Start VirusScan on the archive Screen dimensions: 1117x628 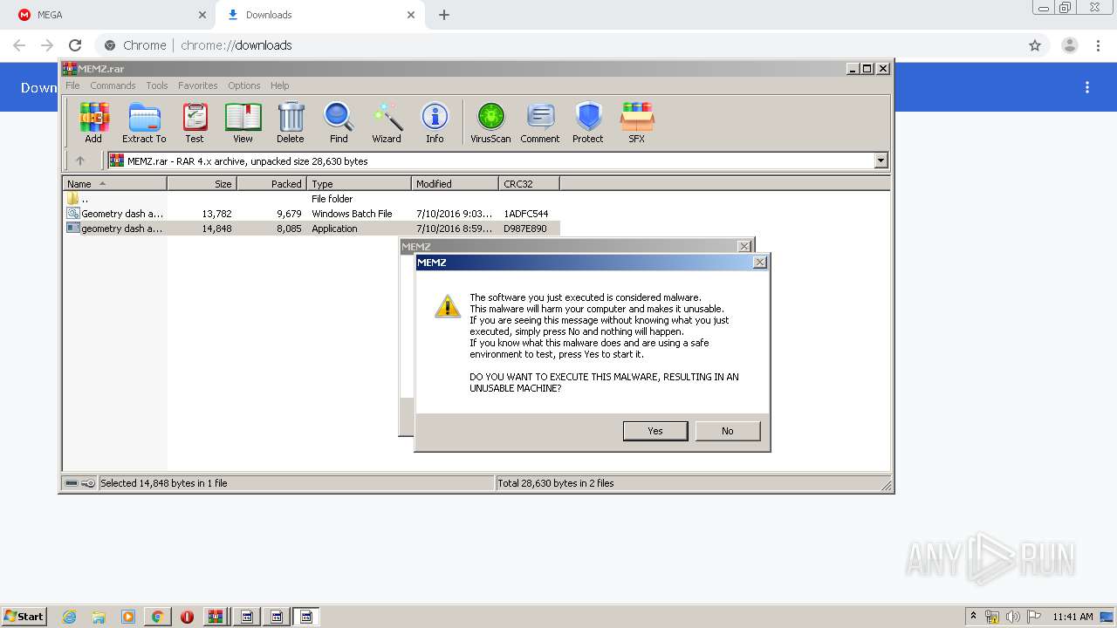[490, 122]
